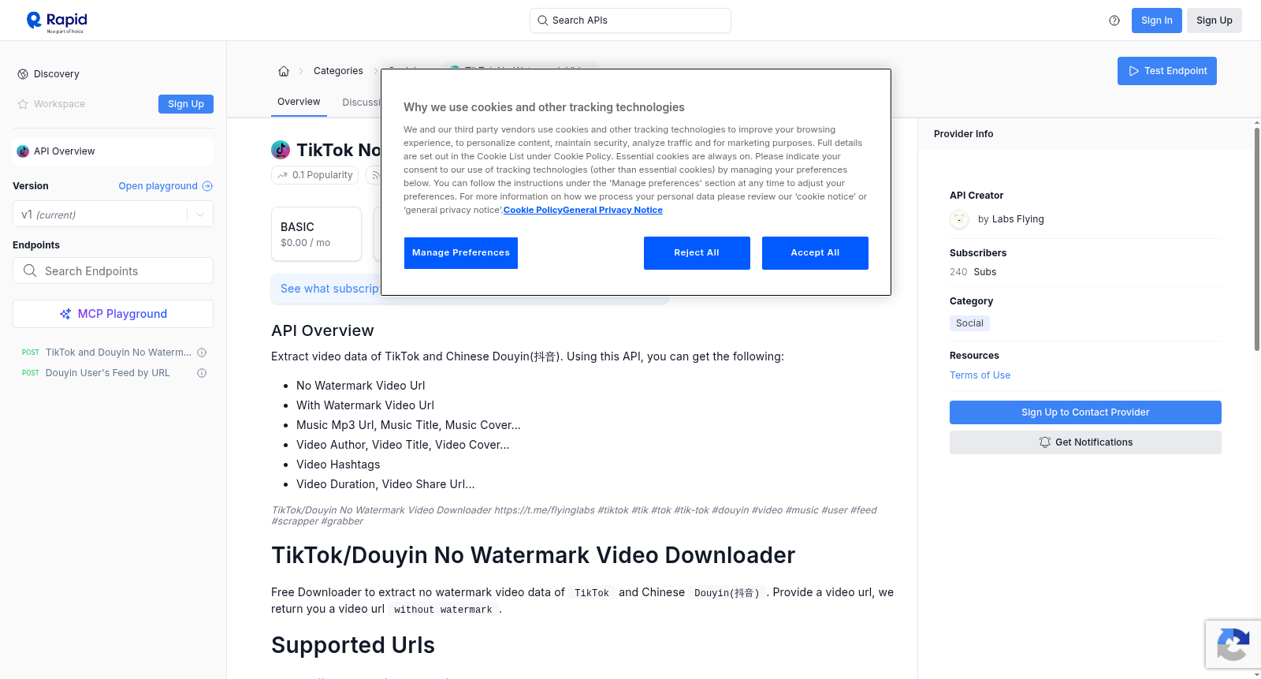Click the Sign In button
Screen dimensions: 1261x679
point(1156,21)
